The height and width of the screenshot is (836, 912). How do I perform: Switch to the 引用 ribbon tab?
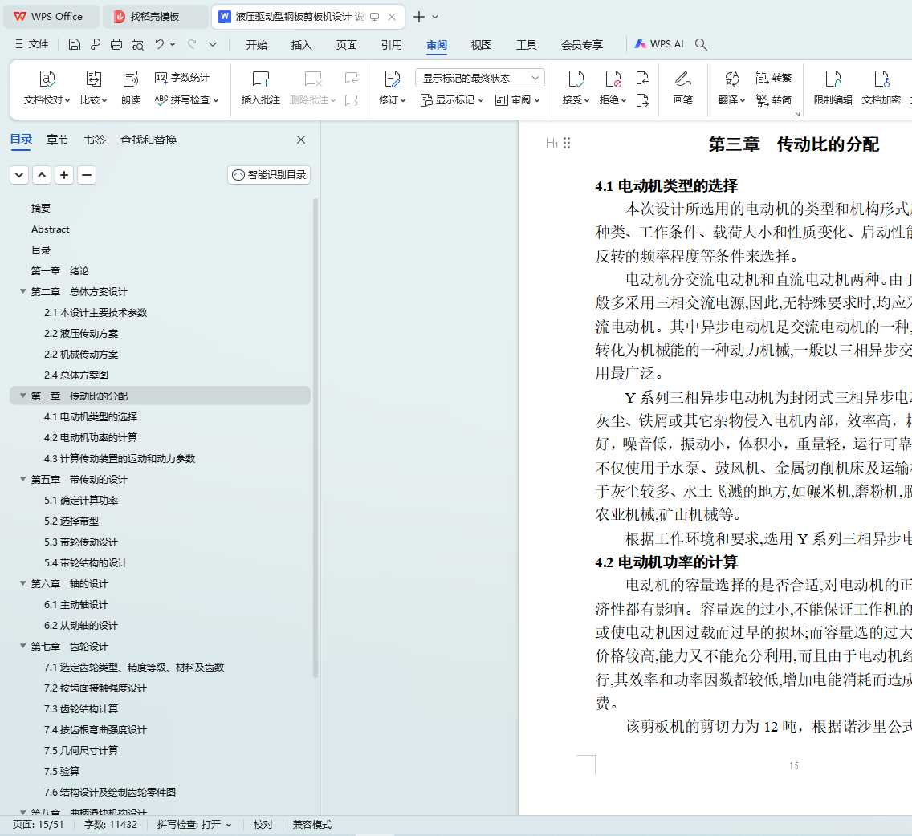[392, 45]
